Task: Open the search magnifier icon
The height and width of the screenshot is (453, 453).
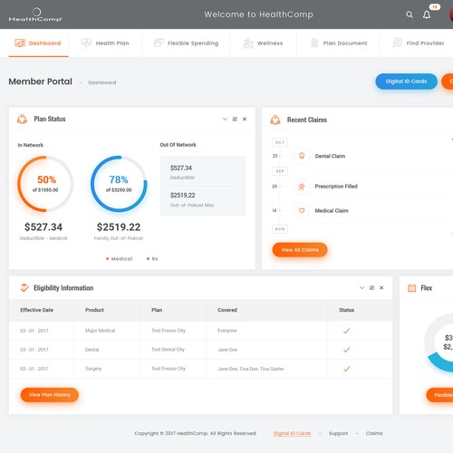Action: (x=410, y=14)
